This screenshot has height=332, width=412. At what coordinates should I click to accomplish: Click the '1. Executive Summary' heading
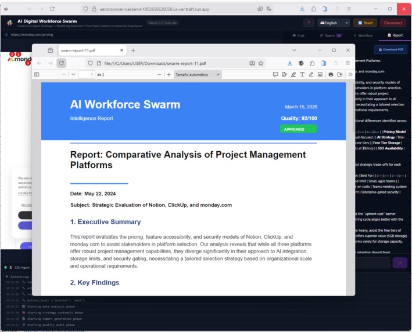pos(105,222)
